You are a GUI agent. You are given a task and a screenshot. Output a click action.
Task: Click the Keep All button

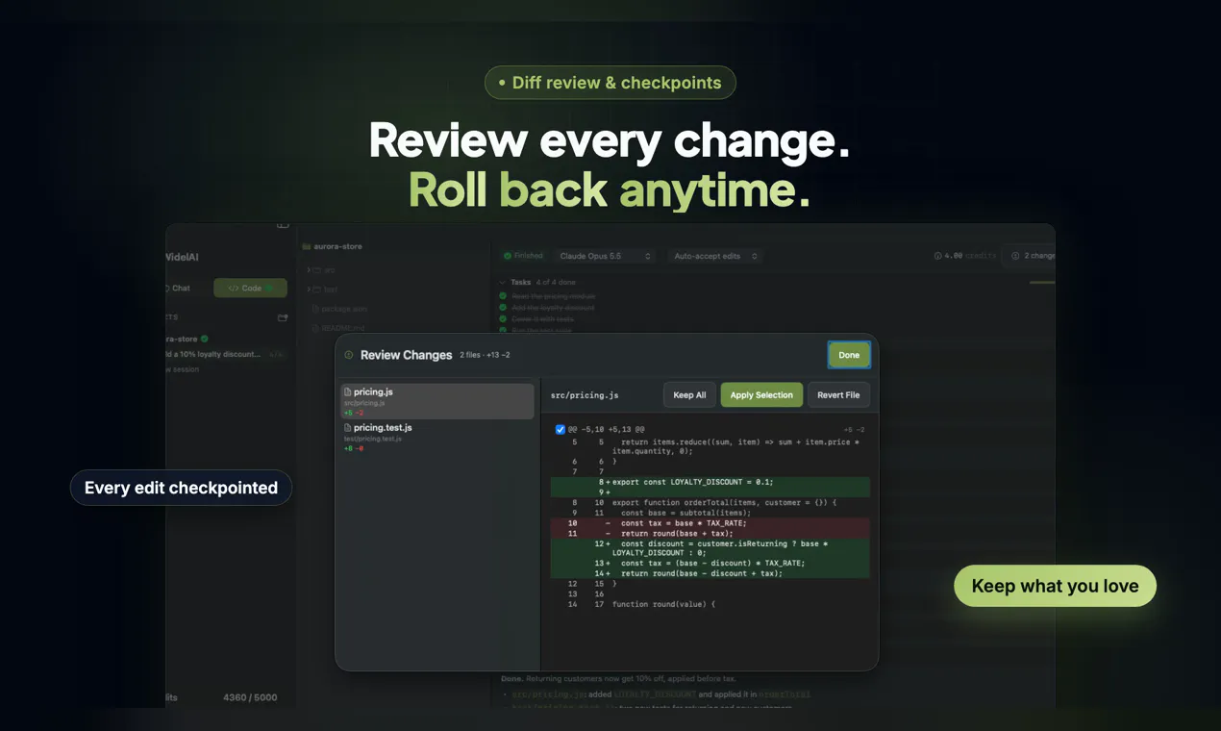pyautogui.click(x=689, y=394)
